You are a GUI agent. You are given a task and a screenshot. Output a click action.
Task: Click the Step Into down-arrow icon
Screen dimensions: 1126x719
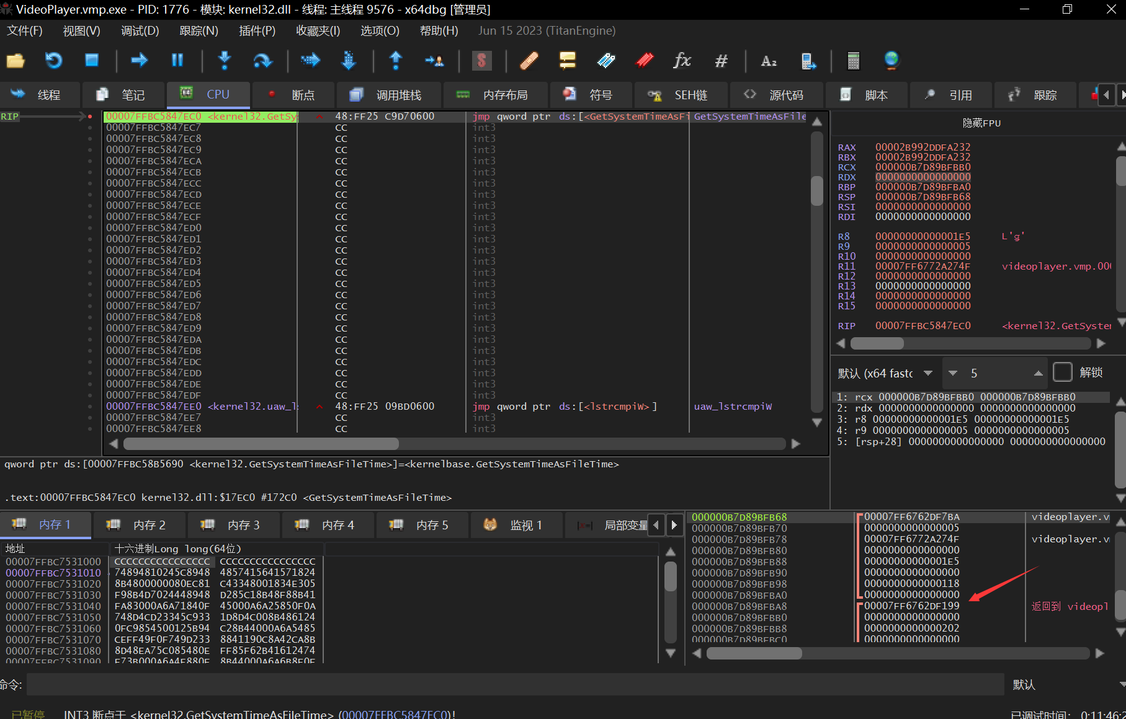tap(225, 60)
